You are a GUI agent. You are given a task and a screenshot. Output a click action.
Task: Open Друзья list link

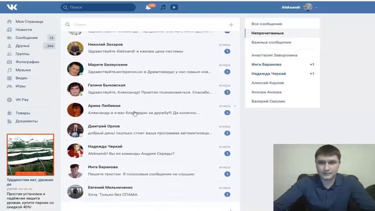(x=22, y=46)
